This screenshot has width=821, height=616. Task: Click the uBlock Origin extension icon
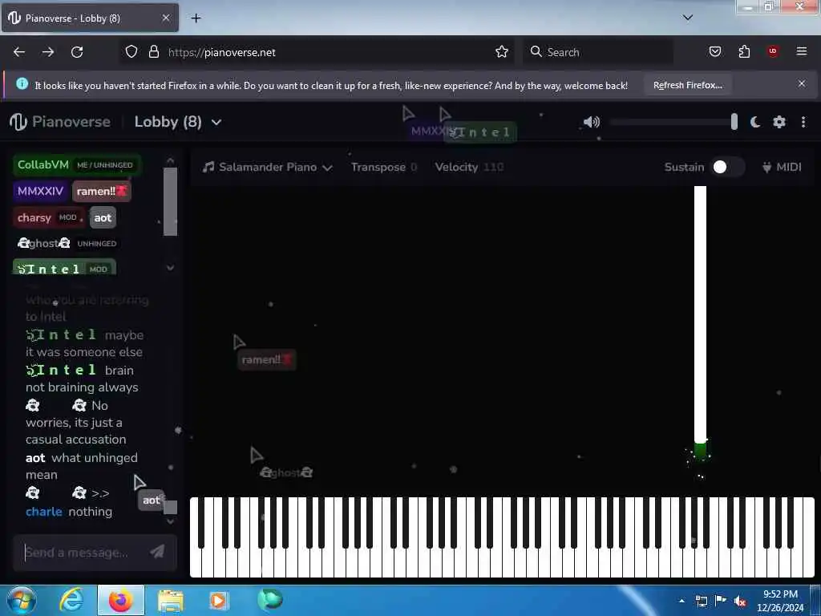pyautogui.click(x=773, y=51)
